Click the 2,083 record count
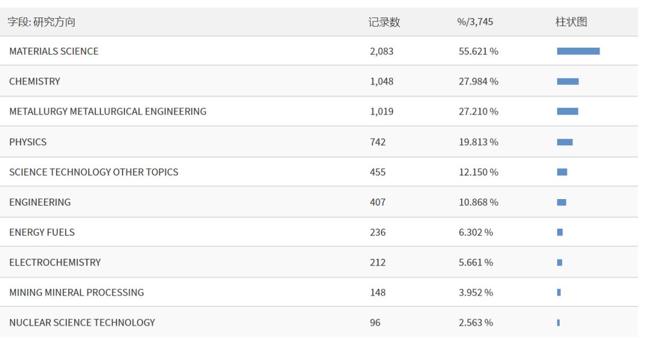The height and width of the screenshot is (339, 652). pyautogui.click(x=382, y=51)
